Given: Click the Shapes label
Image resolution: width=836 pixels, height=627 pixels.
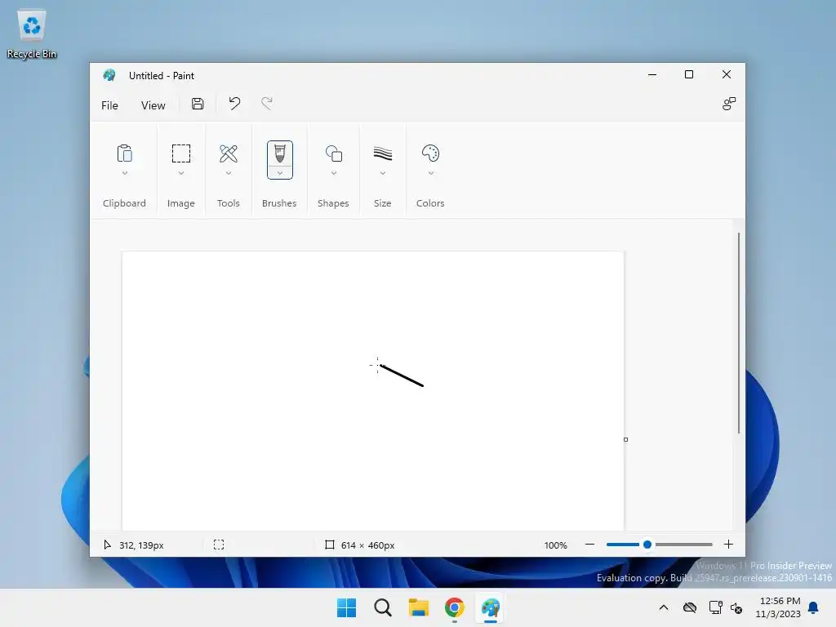Looking at the screenshot, I should [x=333, y=203].
